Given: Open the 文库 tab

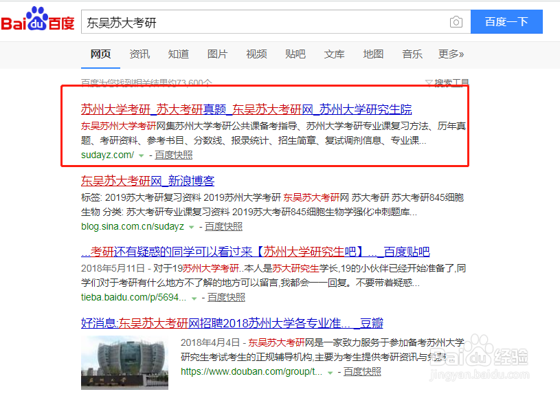Looking at the screenshot, I should [x=335, y=54].
